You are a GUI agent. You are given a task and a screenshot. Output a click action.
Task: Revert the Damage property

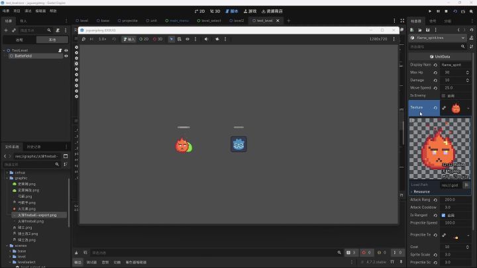pyautogui.click(x=435, y=81)
